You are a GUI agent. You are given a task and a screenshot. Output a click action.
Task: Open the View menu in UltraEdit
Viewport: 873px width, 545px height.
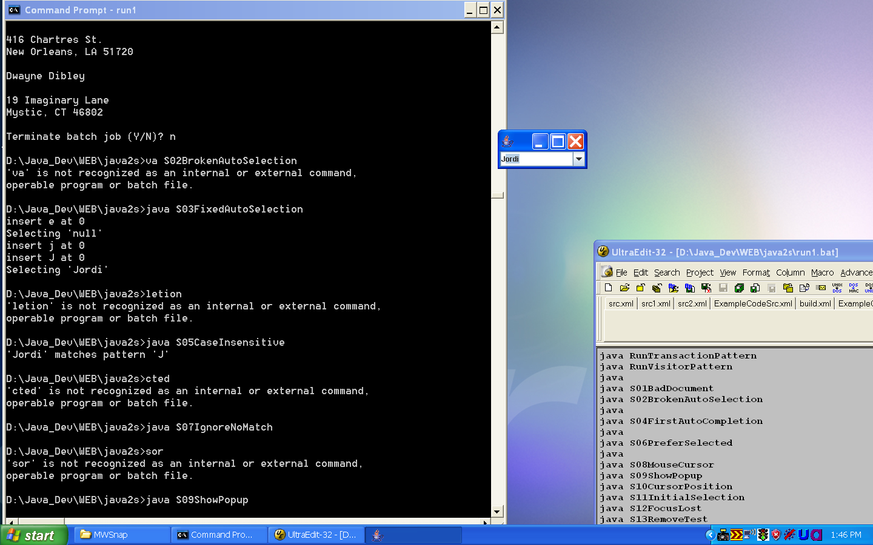(x=728, y=272)
